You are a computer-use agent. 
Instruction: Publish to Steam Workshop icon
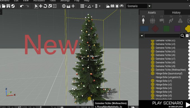click(13, 6)
